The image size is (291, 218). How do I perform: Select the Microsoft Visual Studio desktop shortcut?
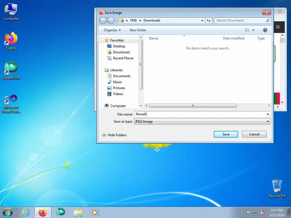click(11, 104)
